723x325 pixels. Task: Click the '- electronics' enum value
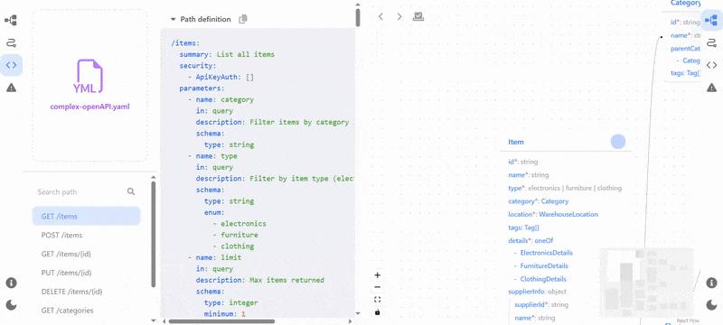239,223
